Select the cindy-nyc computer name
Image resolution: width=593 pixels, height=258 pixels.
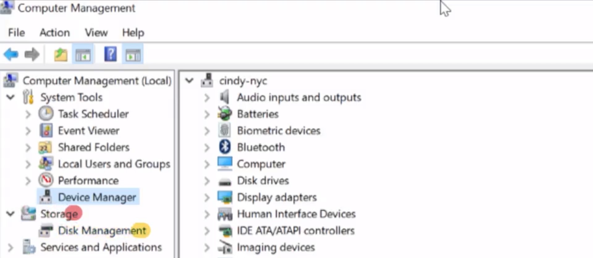pyautogui.click(x=243, y=81)
